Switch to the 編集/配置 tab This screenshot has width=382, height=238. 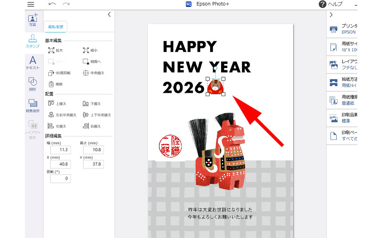point(55,27)
